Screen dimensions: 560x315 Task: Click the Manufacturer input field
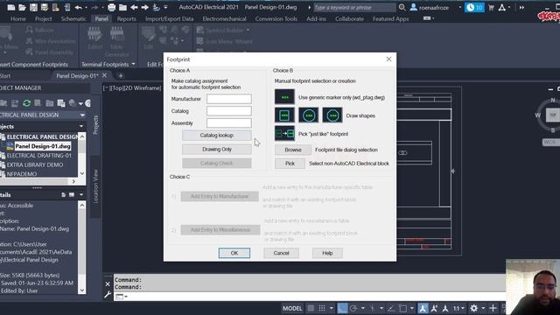point(229,99)
